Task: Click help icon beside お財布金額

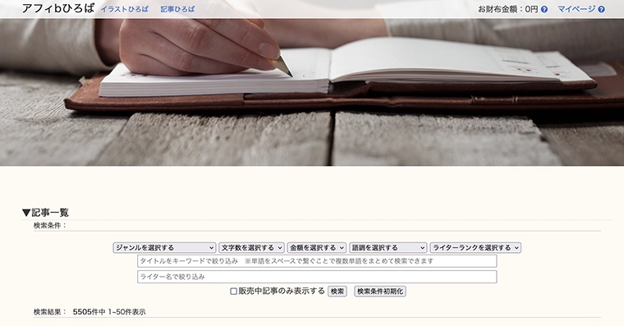Action: pos(544,9)
